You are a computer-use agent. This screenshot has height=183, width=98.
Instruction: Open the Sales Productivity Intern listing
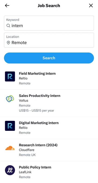49,103
